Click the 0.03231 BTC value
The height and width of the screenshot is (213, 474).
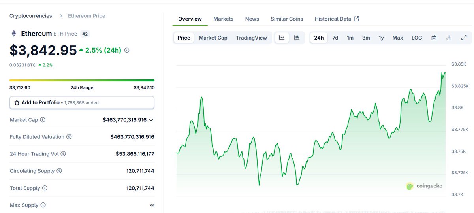pos(23,65)
